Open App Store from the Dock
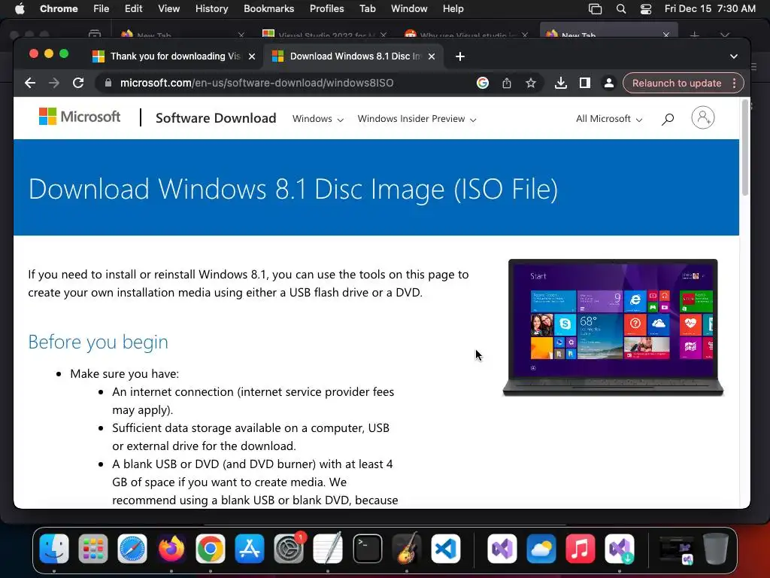This screenshot has height=578, width=770. point(250,549)
